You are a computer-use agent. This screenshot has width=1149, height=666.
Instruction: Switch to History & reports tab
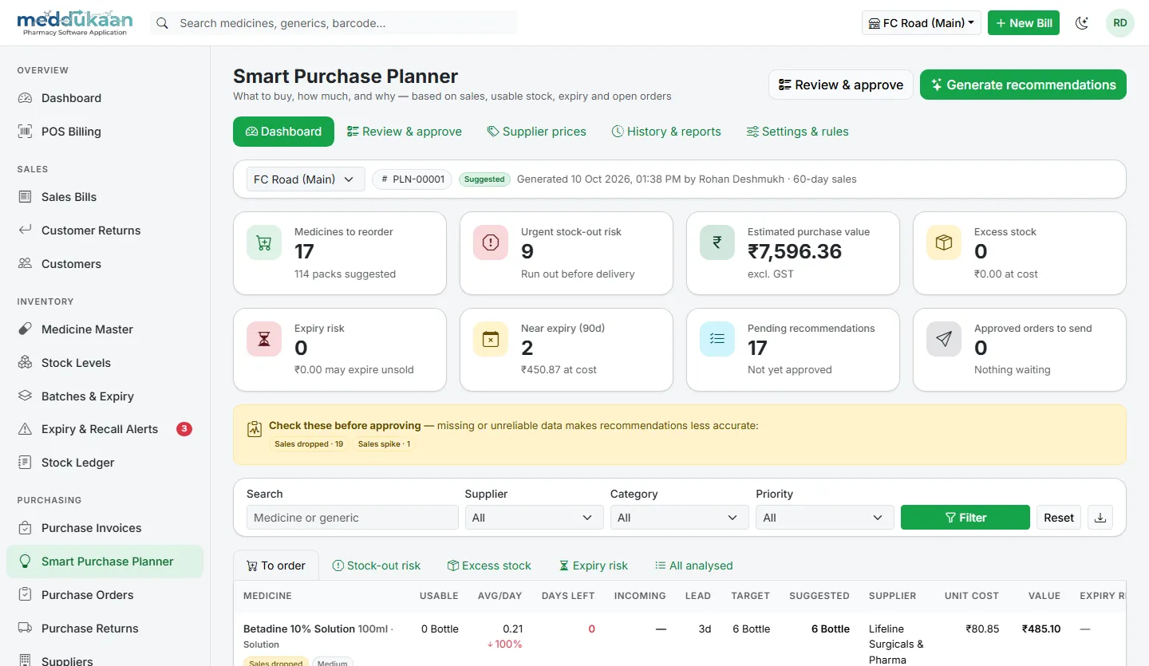(x=666, y=132)
